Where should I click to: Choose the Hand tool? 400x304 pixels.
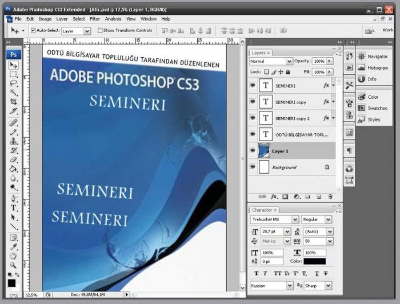14,255
